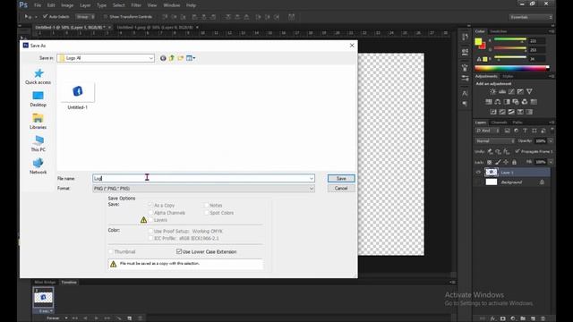573x322 pixels.
Task: Click the Cancel button in Save As dialog
Action: pos(341,189)
